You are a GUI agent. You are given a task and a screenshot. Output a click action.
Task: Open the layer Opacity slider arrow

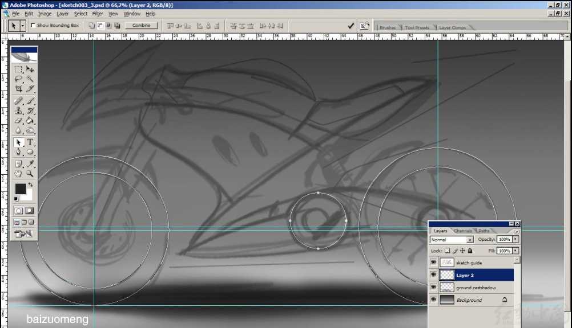pyautogui.click(x=516, y=240)
